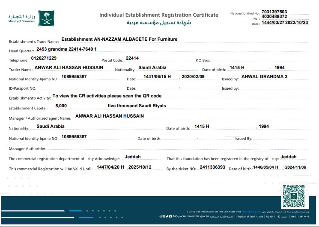319x227 pixels.
Task: Click the Telephone number 0126271229 field
Action: tap(44, 58)
